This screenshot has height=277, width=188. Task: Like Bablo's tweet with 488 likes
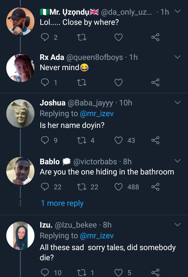[119, 187]
